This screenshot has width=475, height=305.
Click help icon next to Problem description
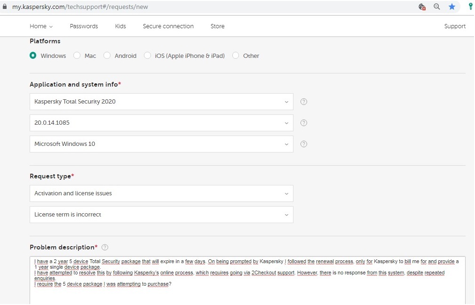(x=105, y=247)
